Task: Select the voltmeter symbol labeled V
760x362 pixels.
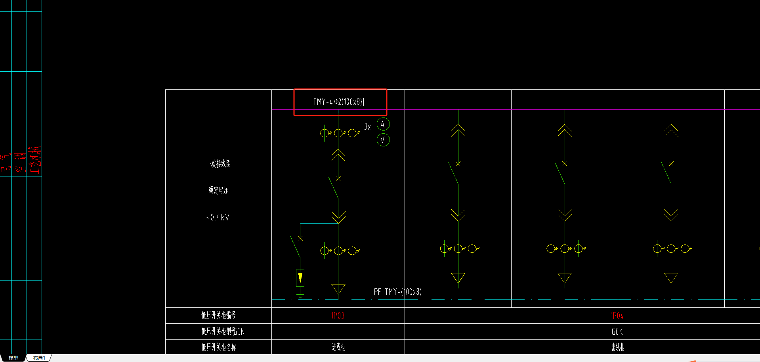Action: pyautogui.click(x=383, y=140)
